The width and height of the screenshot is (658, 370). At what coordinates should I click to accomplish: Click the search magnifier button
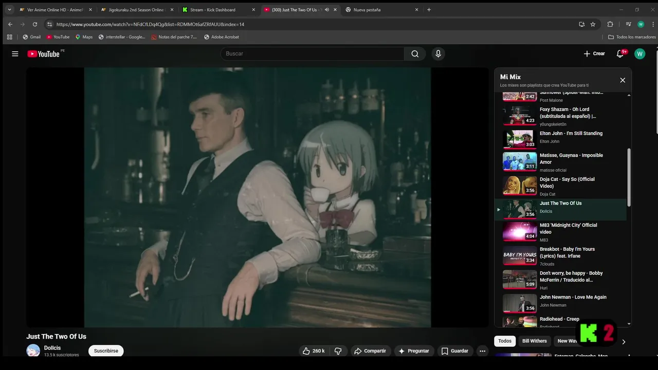(x=415, y=54)
